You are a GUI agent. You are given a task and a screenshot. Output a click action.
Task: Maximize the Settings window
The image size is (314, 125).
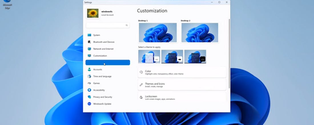point(219,2)
